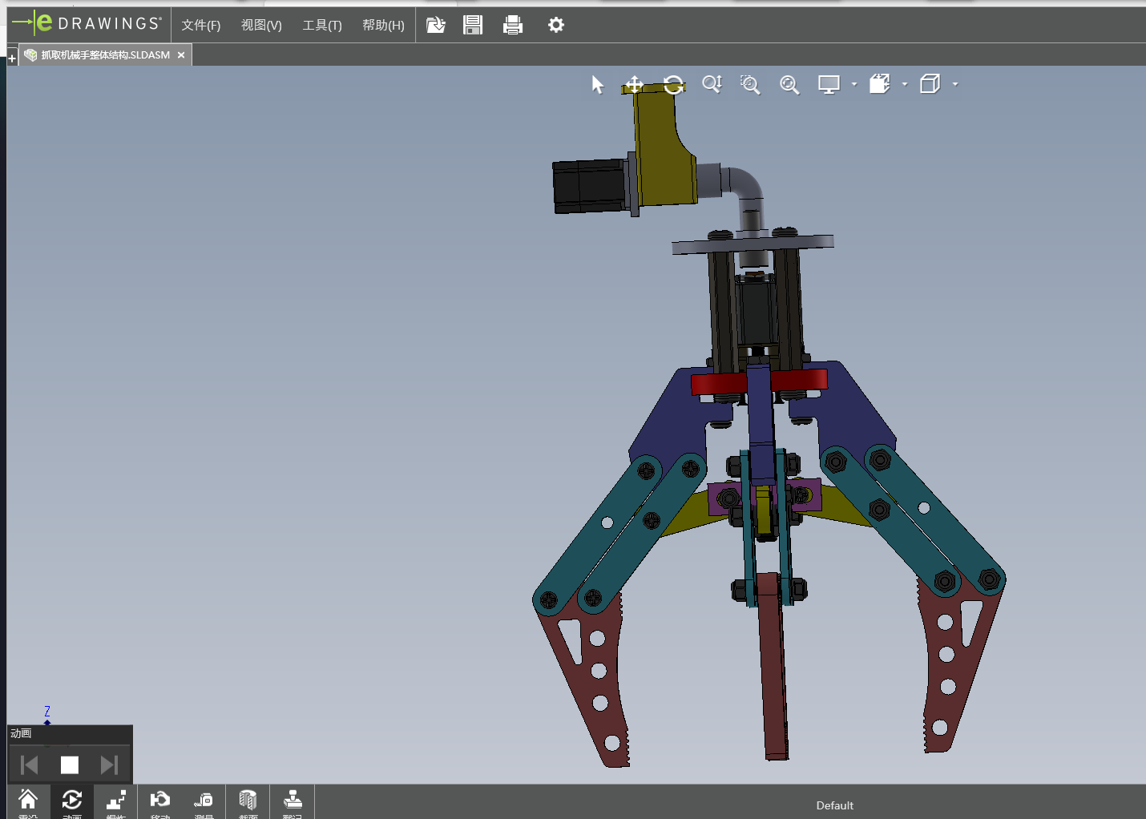The width and height of the screenshot is (1146, 819).
Task: Activate the Pan move tool
Action: click(x=634, y=85)
